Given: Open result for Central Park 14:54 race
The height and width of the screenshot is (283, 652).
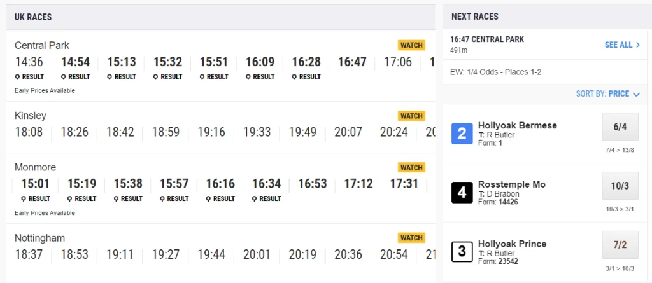Looking at the screenshot, I should [x=76, y=77].
